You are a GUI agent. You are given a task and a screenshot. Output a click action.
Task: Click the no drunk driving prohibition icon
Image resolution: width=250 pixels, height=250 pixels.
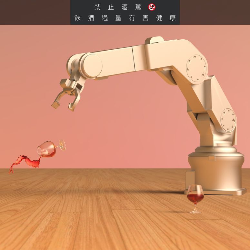152,7
